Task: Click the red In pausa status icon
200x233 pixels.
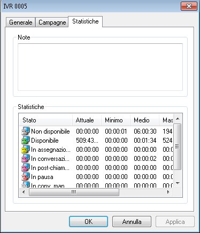Action: pyautogui.click(x=26, y=176)
